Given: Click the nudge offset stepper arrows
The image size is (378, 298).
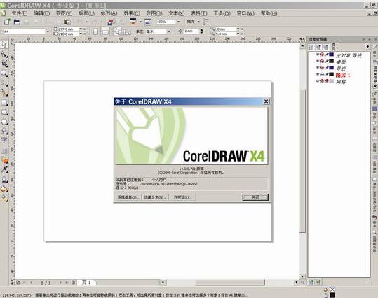Looking at the screenshot, I should click(201, 31).
